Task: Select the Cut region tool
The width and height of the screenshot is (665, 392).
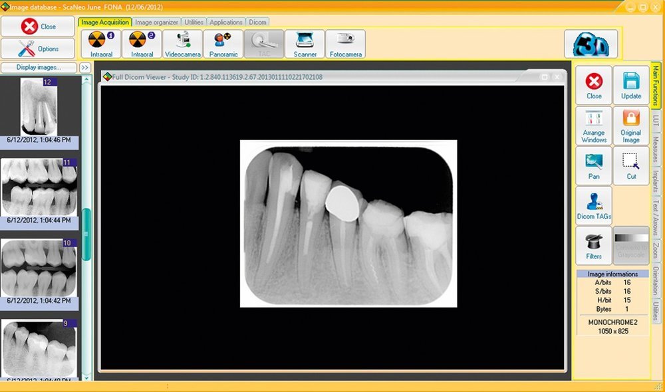Action: [x=631, y=166]
